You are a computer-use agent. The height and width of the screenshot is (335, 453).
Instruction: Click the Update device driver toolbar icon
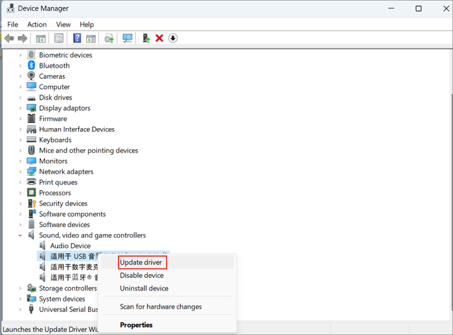click(x=109, y=38)
